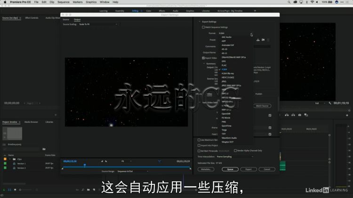Switch Project panel to icon view
This screenshot has width=353, height=198.
point(15,190)
